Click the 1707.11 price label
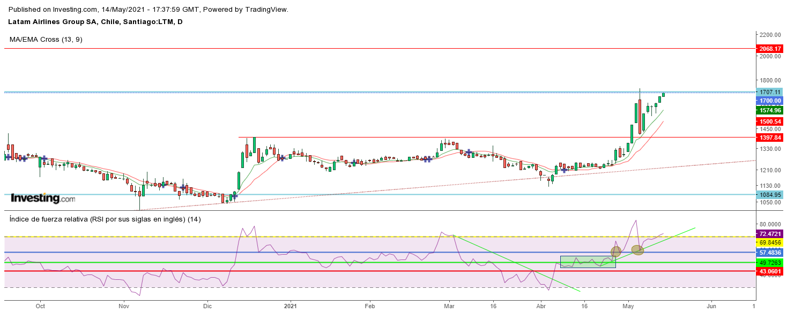Viewport: 787px width, 313px height. tap(769, 92)
